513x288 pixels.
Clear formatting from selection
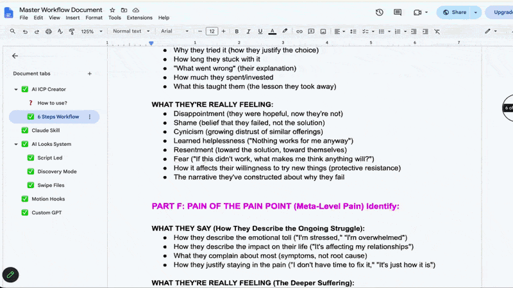tap(437, 31)
